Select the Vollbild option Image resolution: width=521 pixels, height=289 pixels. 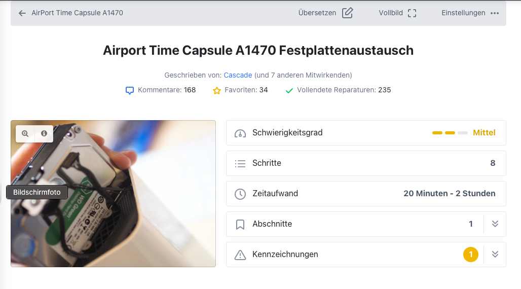pyautogui.click(x=391, y=13)
